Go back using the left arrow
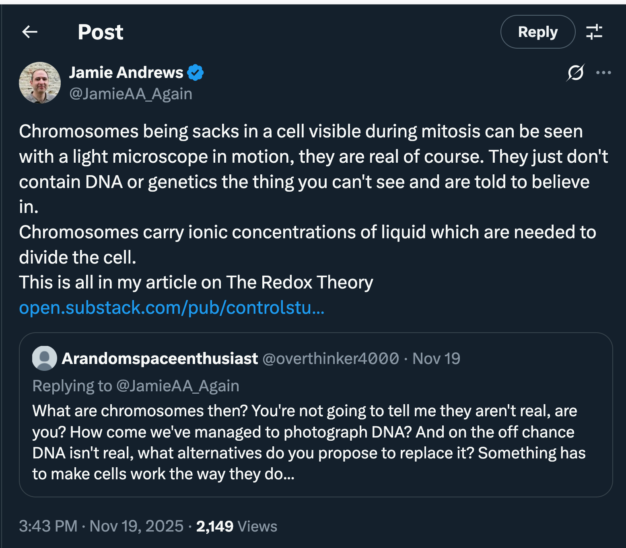The image size is (626, 548). click(30, 32)
